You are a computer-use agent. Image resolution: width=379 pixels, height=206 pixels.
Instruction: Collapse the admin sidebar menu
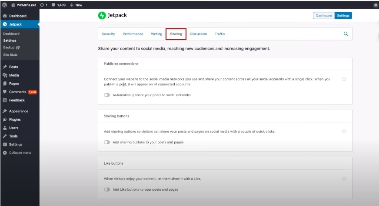pyautogui.click(x=17, y=153)
